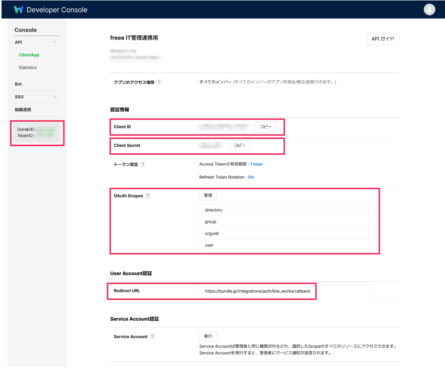The width and height of the screenshot is (445, 370).
Task: Open 組織連携 in the sidebar
Action: 23,110
